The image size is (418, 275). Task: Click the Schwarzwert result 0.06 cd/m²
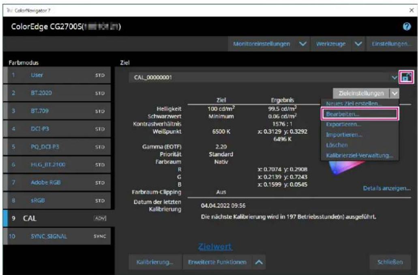[x=282, y=116]
